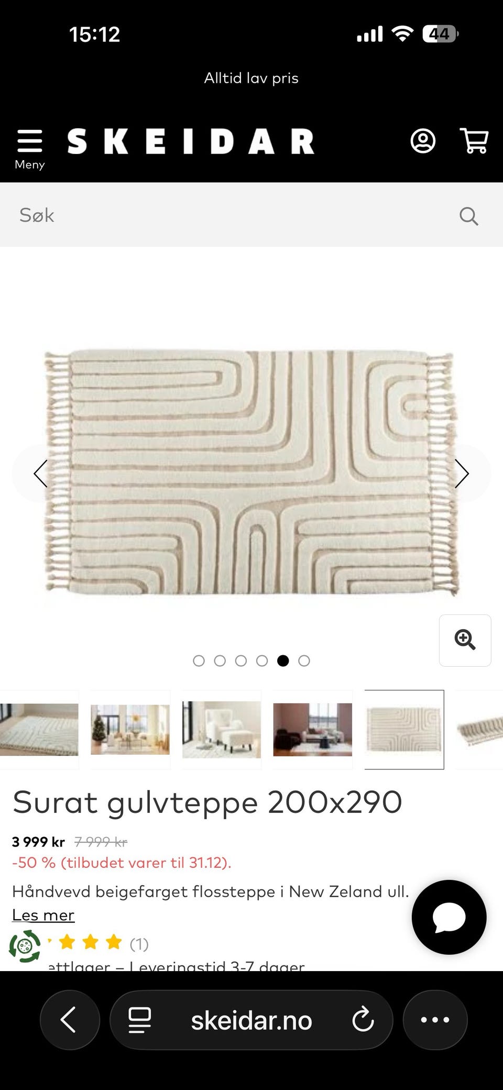The width and height of the screenshot is (503, 1090).
Task: Open the shopping cart
Action: coord(474,141)
